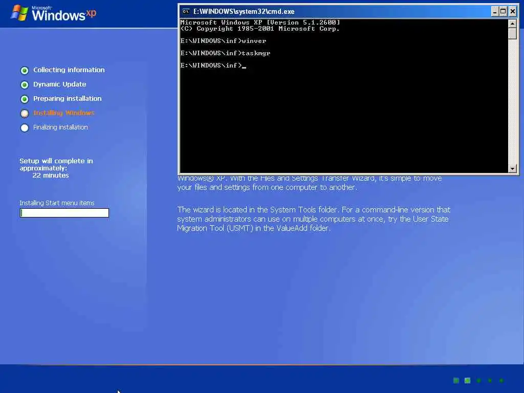Click the command window scrollbar thumb
524x393 pixels.
pyautogui.click(x=512, y=33)
